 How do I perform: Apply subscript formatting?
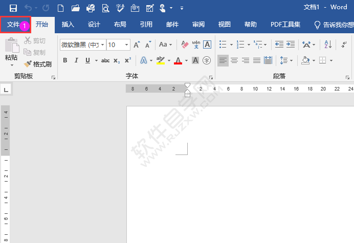117,60
